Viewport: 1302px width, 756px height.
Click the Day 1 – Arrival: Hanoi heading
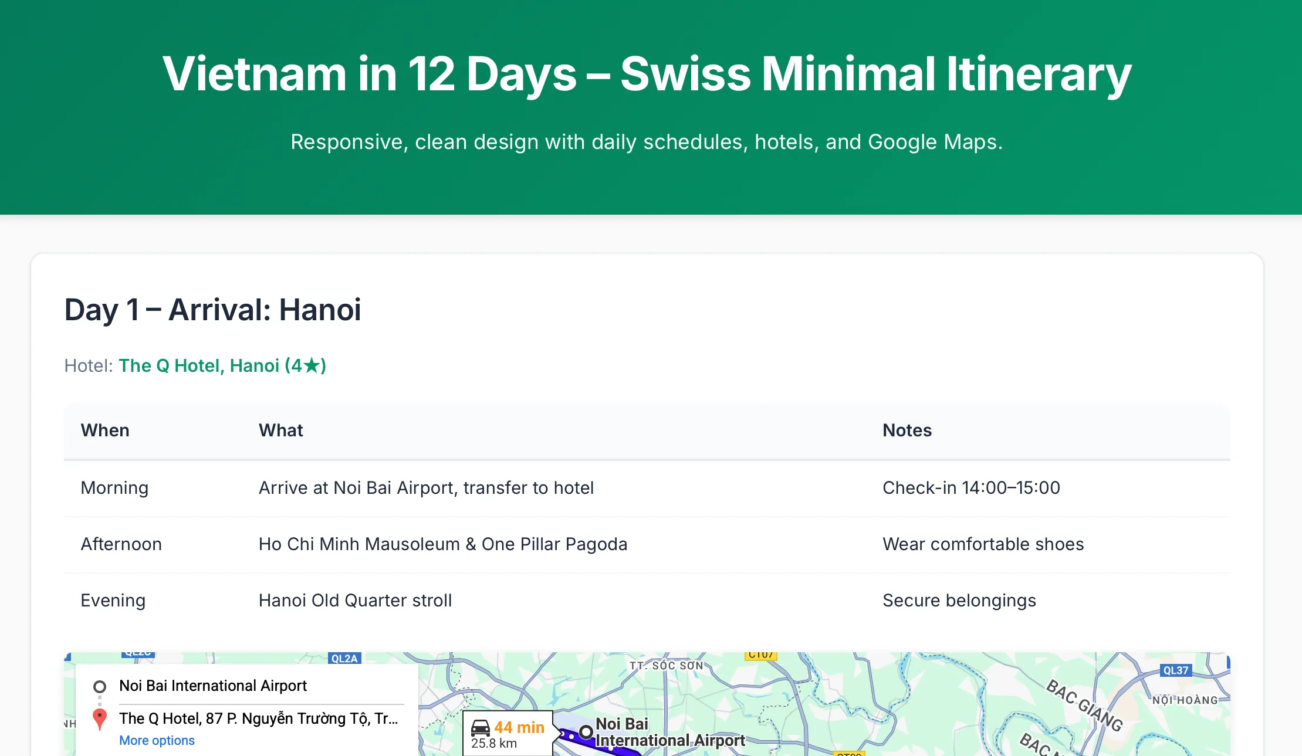tap(212, 310)
